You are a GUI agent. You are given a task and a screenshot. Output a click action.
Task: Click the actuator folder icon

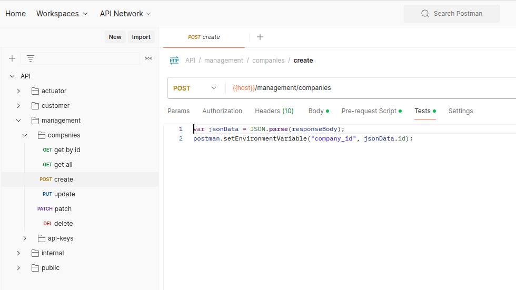coord(35,91)
